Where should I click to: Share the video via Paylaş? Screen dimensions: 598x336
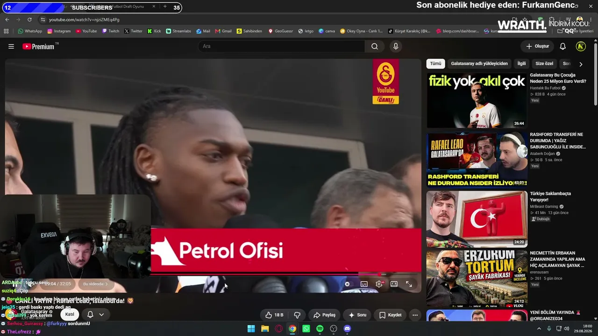(324, 315)
